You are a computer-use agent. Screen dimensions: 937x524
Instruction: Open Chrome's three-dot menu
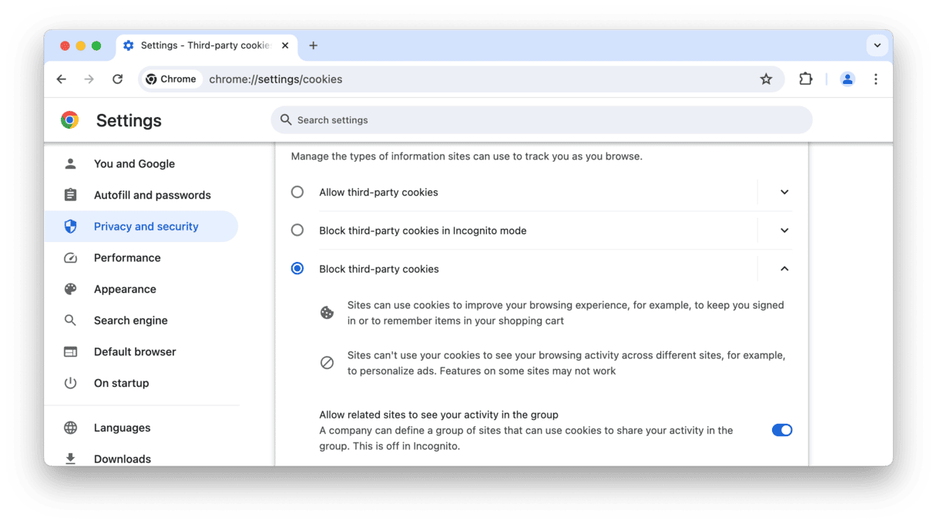click(875, 79)
